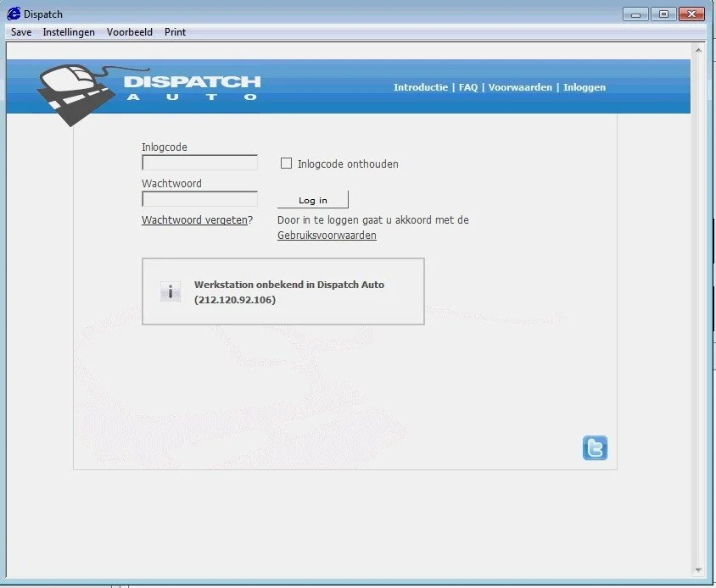Open the Instellingen menu

(69, 32)
